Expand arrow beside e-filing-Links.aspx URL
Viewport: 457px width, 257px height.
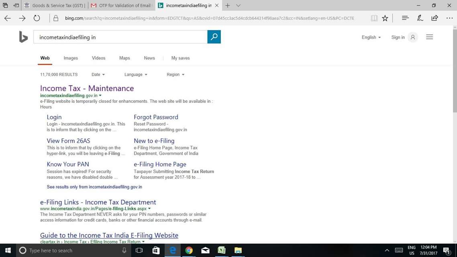(149, 209)
